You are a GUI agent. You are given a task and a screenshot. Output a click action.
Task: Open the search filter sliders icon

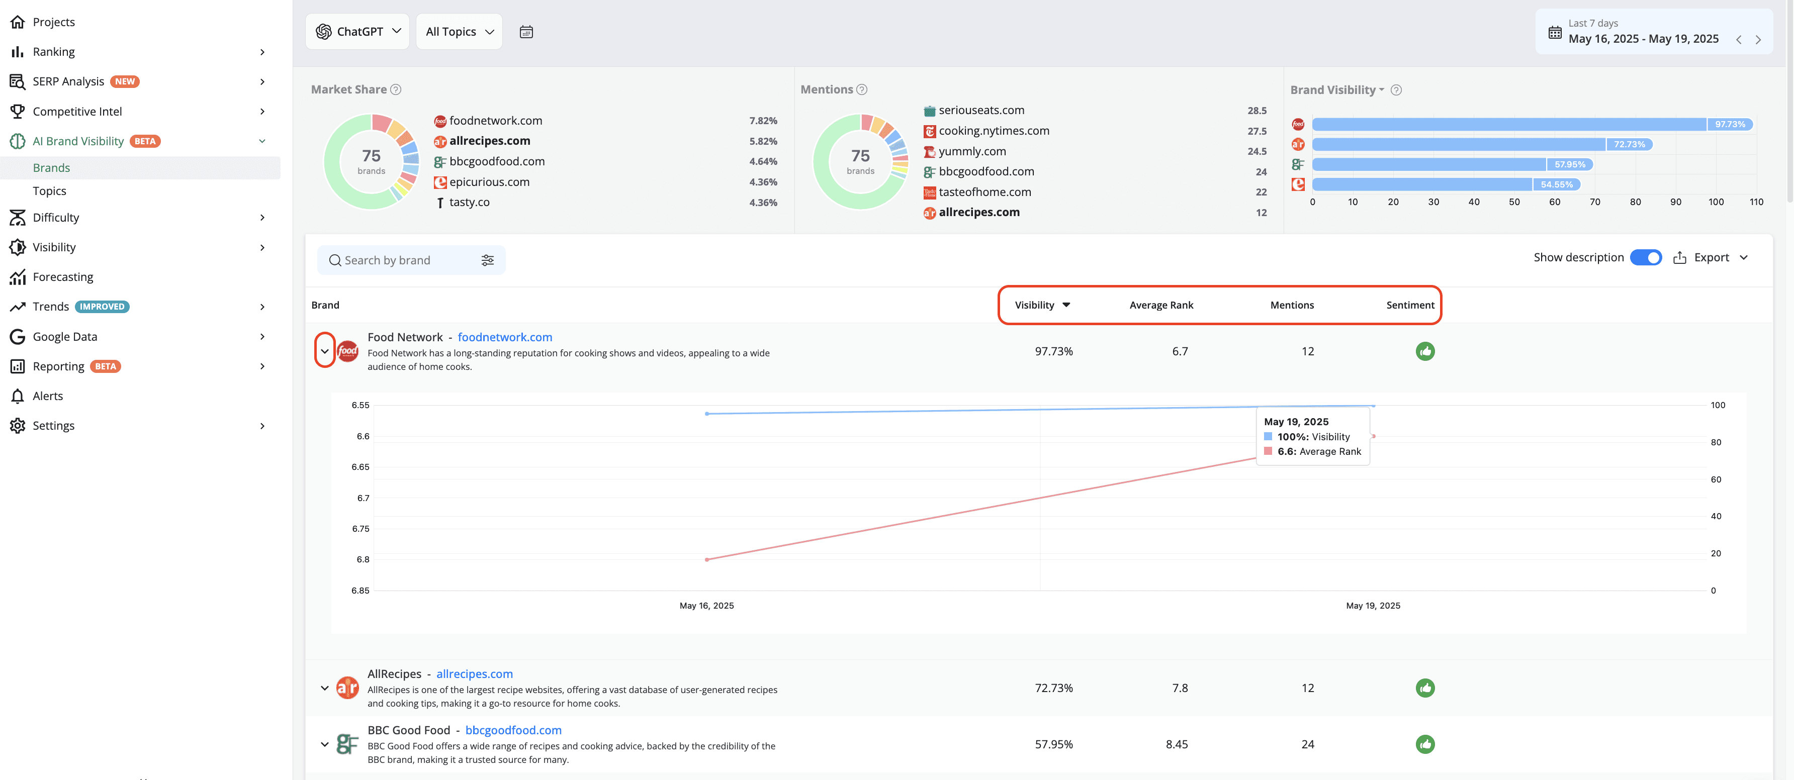488,260
